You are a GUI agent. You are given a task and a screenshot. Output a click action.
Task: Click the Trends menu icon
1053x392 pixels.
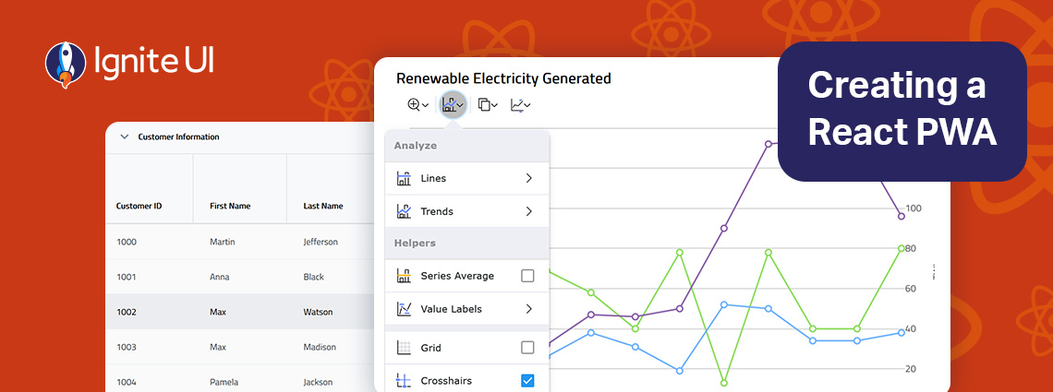[x=404, y=211]
